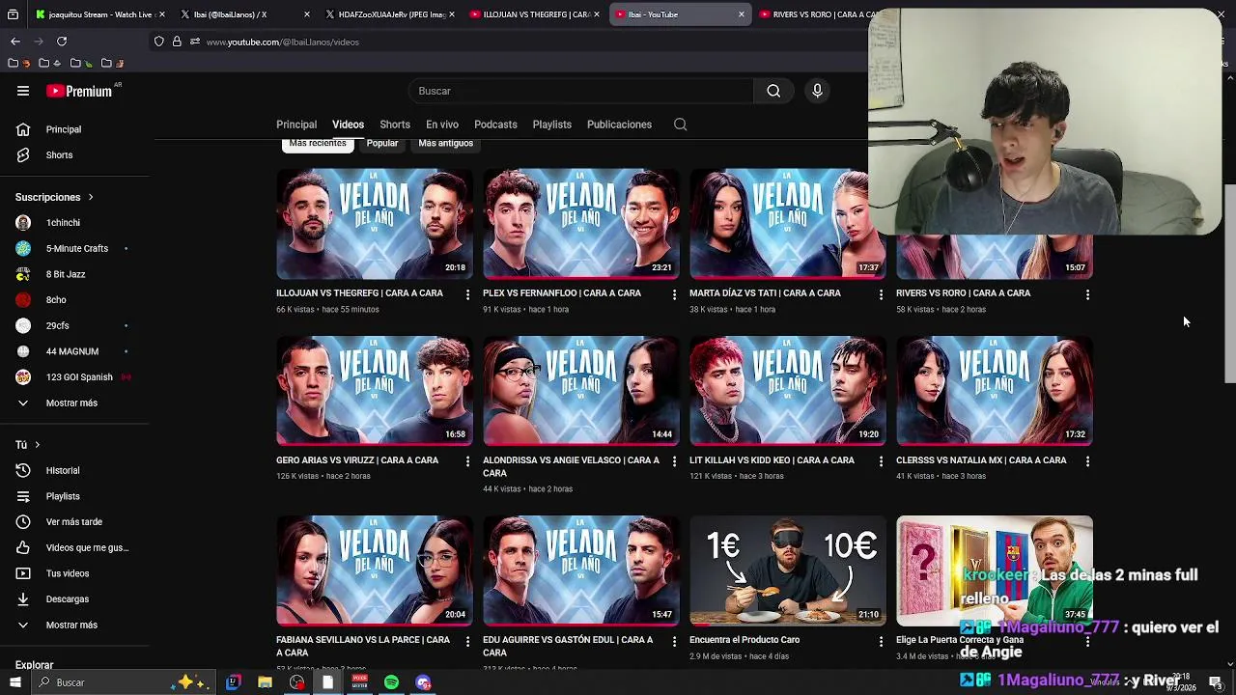The width and height of the screenshot is (1236, 695).
Task: Play the Encuentra el Producto Caro thumbnail
Action: [x=788, y=570]
